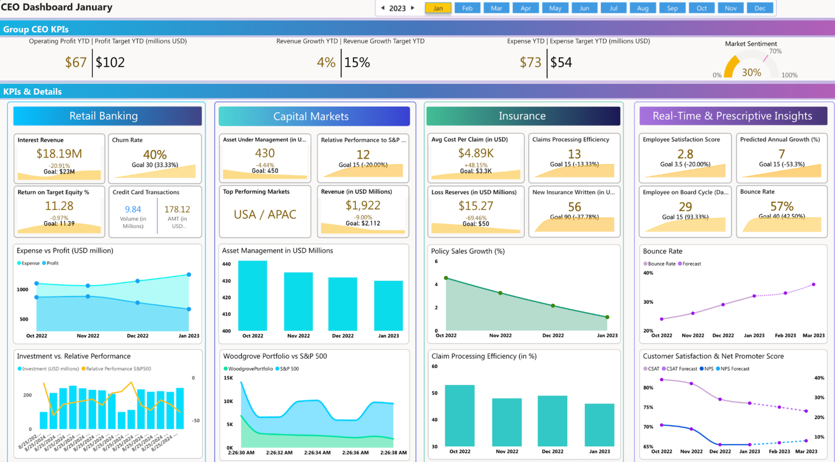The width and height of the screenshot is (835, 462).
Task: Choose Mar in the month slicer
Action: point(497,8)
